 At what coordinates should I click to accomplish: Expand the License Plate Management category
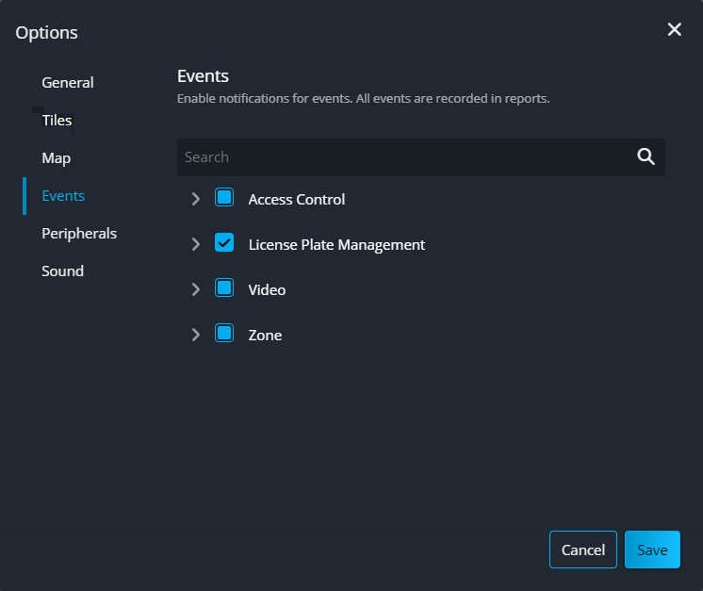[x=196, y=244]
